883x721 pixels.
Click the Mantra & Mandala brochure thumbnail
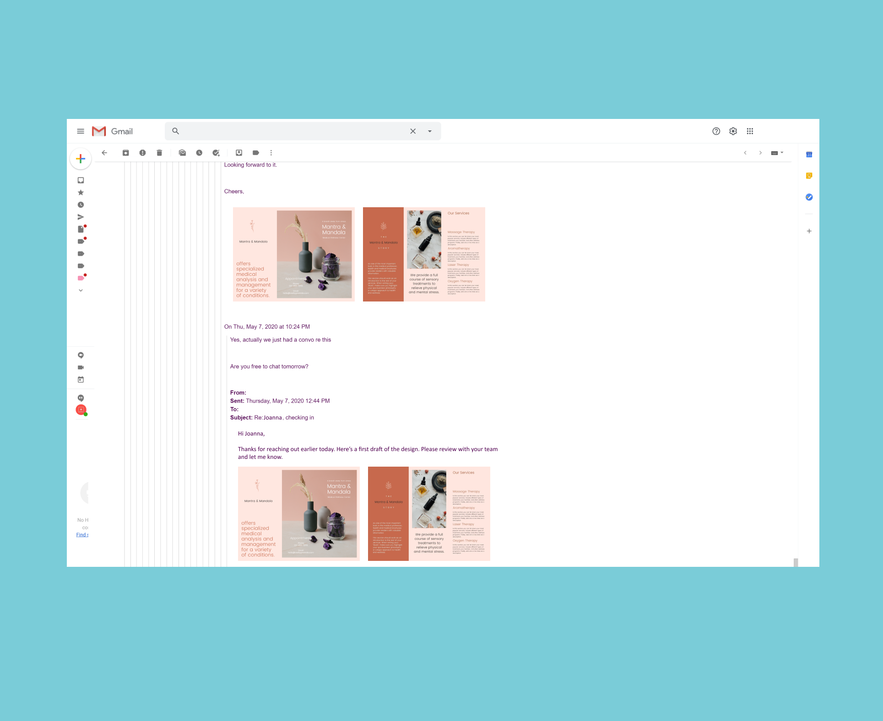pyautogui.click(x=293, y=254)
